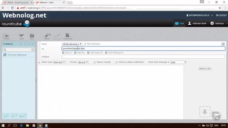Tick the Delivery status notification checkbox
The width and height of the screenshot is (228, 128).
click(117, 62)
